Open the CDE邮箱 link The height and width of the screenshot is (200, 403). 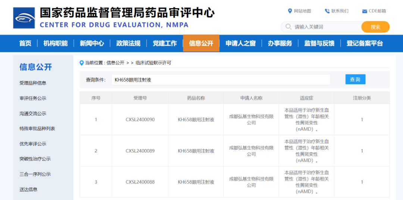click(377, 11)
